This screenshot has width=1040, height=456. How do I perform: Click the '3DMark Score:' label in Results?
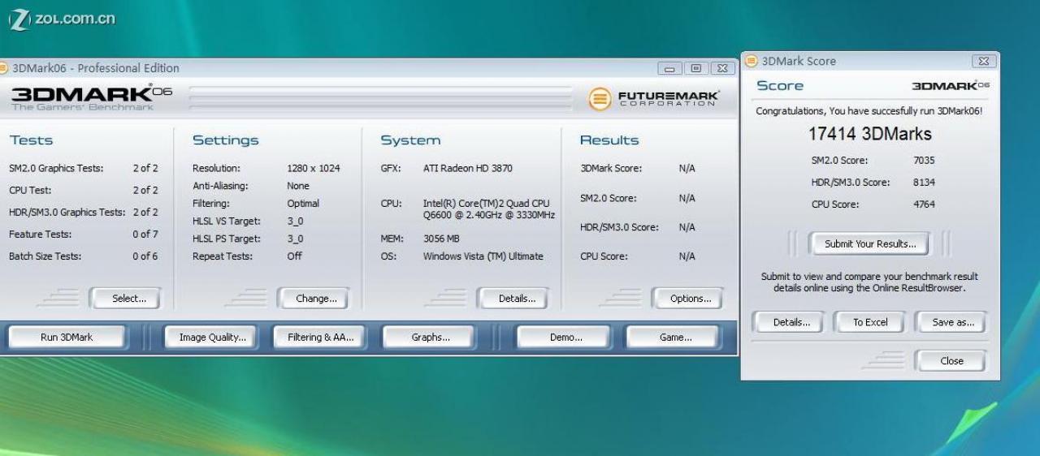(611, 169)
